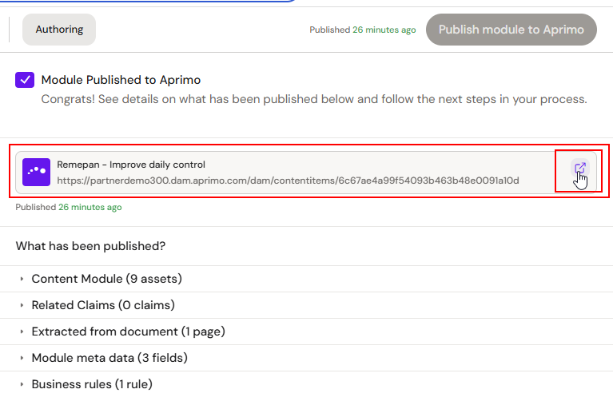This screenshot has height=413, width=613.
Task: Click the triangle beside Business rules
Action: click(x=22, y=384)
